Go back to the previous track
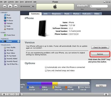Viewport: 111px width, 97px height. pyautogui.click(x=5, y=6)
